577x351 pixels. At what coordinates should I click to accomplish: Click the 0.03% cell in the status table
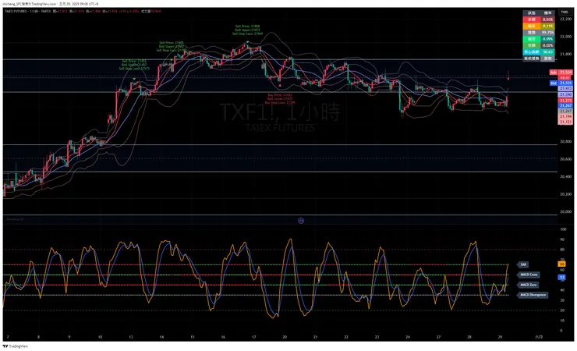pyautogui.click(x=547, y=19)
